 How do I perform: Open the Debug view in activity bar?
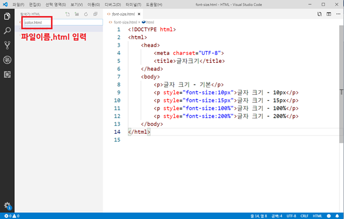click(x=7, y=59)
